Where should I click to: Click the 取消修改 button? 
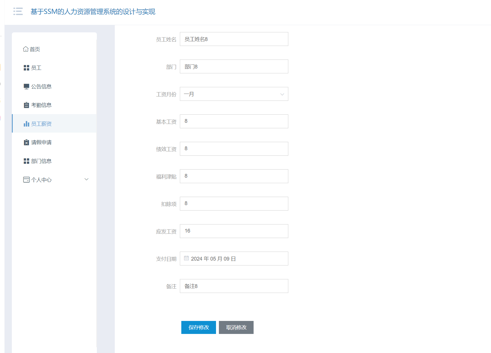pos(236,328)
